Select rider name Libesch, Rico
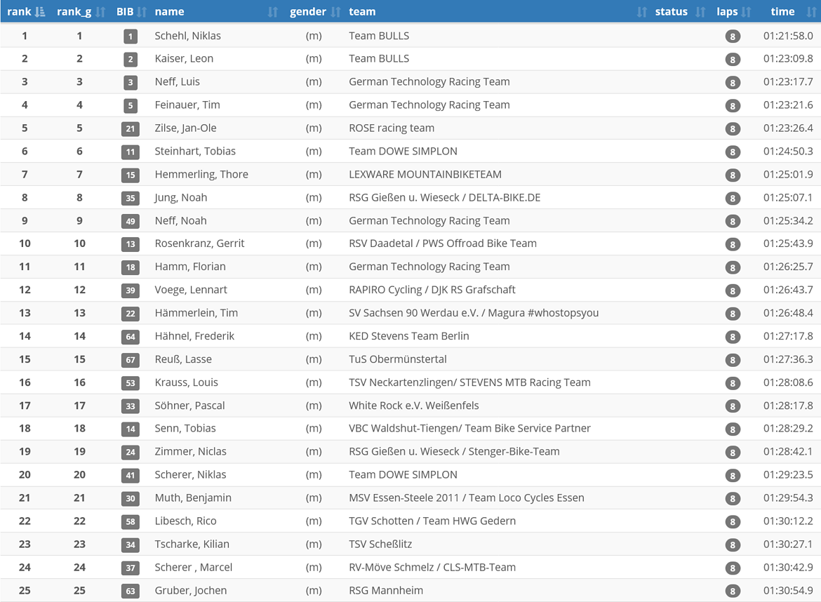This screenshot has height=602, width=821. tap(185, 521)
